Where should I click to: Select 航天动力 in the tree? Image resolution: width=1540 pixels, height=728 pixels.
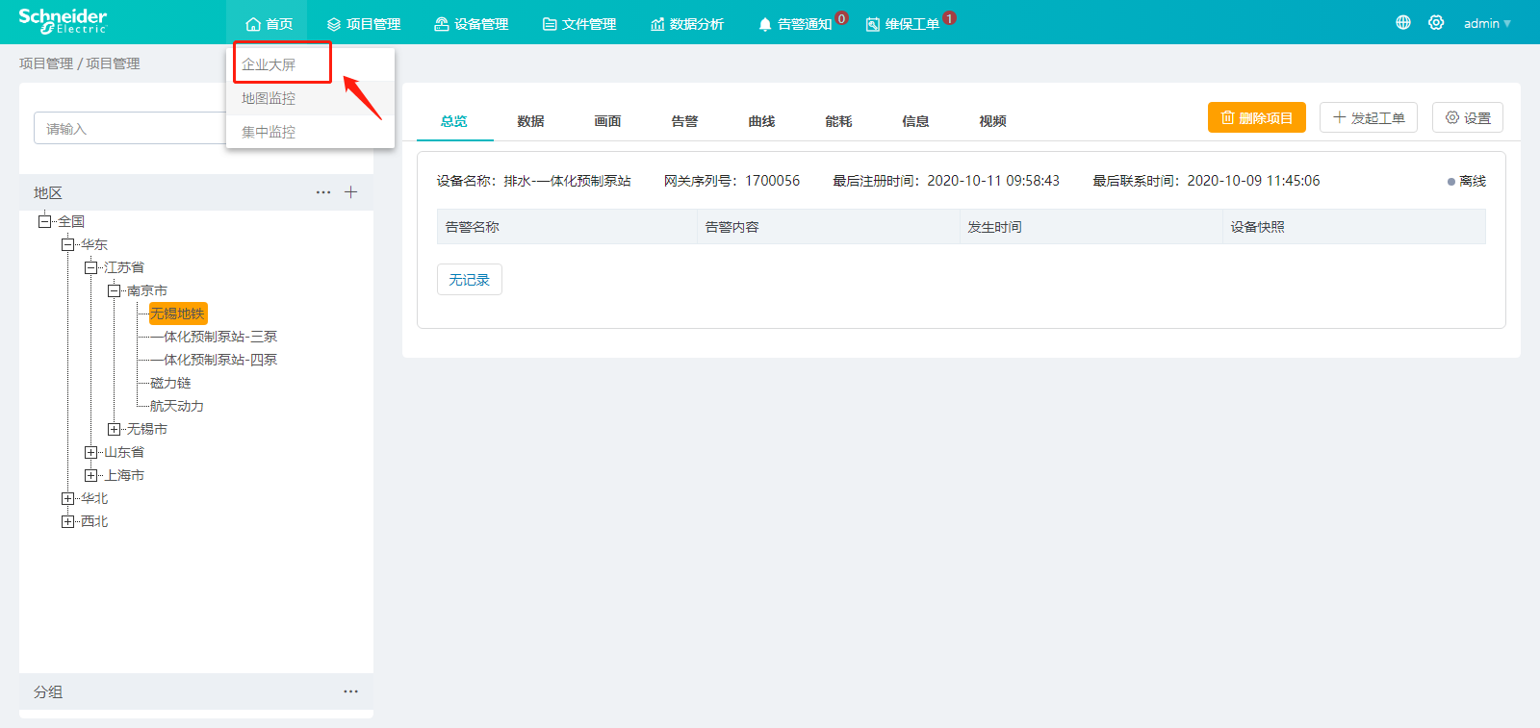click(177, 406)
